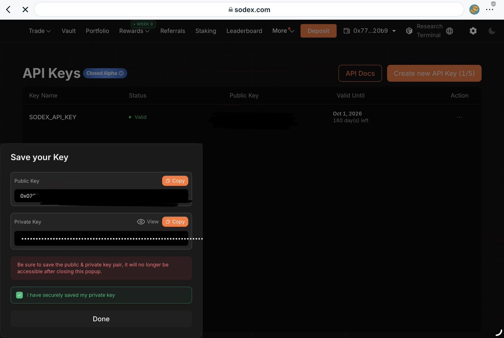Uncheck I have securely saved my private key

point(19,295)
